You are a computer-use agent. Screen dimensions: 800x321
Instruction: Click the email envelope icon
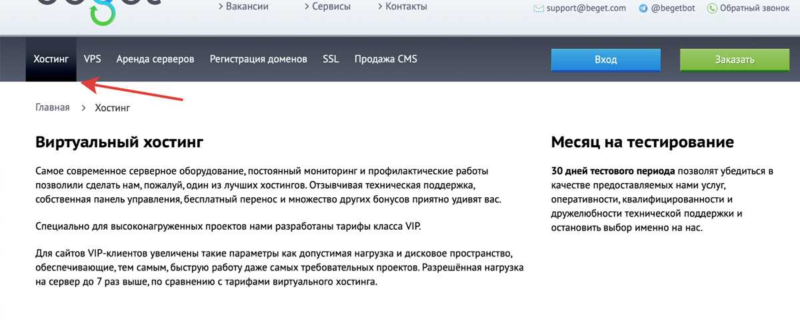539,9
